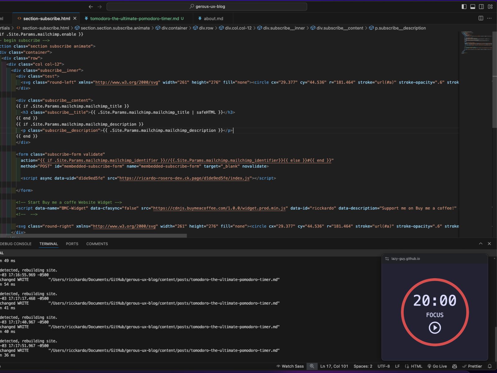Expand breadcrumb div.container

click(x=174, y=28)
